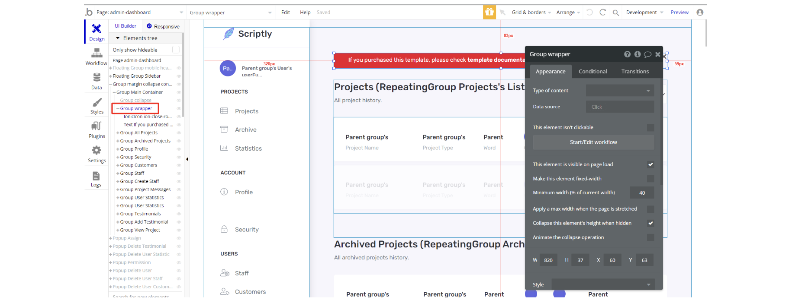792x303 pixels.
Task: Click the Data source field
Action: point(620,107)
